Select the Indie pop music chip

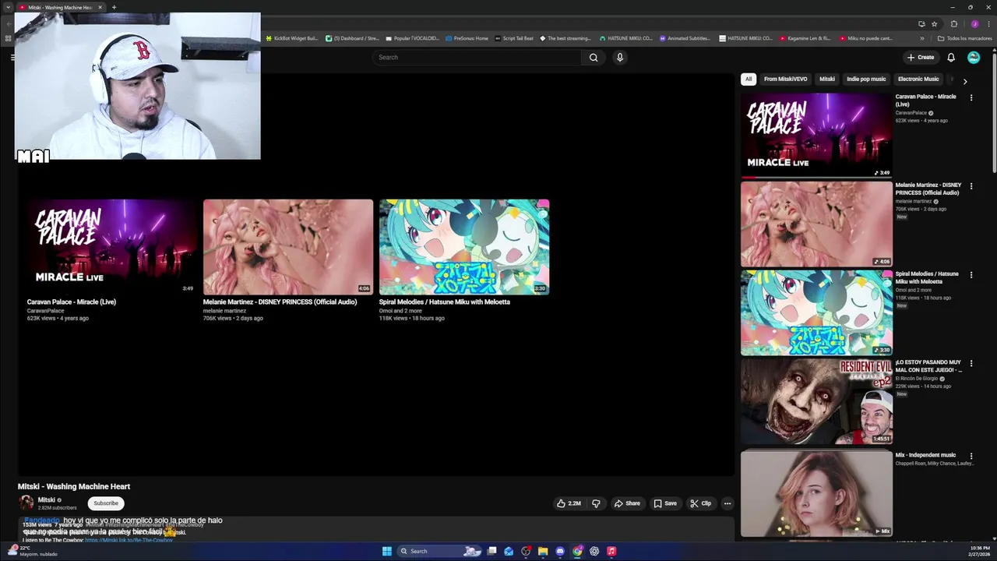[x=866, y=79]
